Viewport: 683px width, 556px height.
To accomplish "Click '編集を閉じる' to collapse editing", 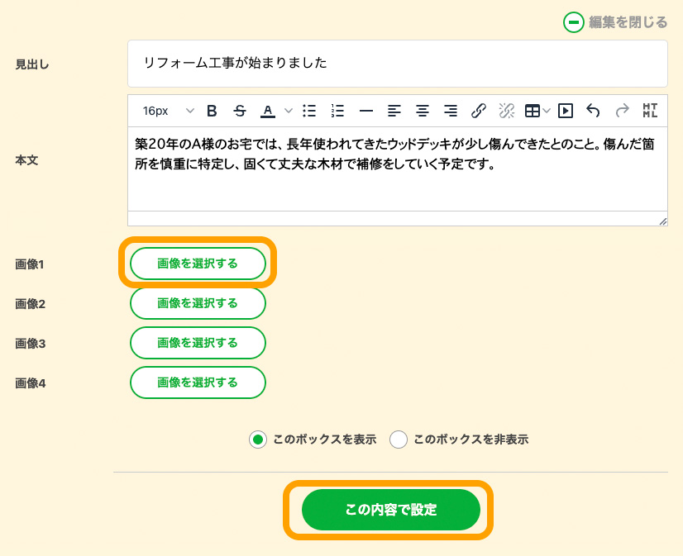I will [x=616, y=22].
